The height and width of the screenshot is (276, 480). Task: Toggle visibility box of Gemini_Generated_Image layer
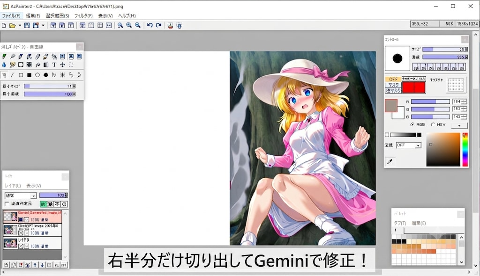21,219
